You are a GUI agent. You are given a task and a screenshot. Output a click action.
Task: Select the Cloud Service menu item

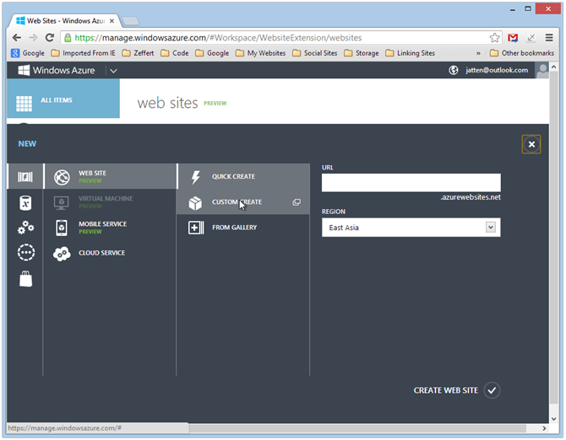click(110, 253)
